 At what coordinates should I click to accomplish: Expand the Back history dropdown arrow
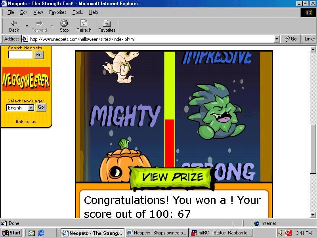(27, 26)
